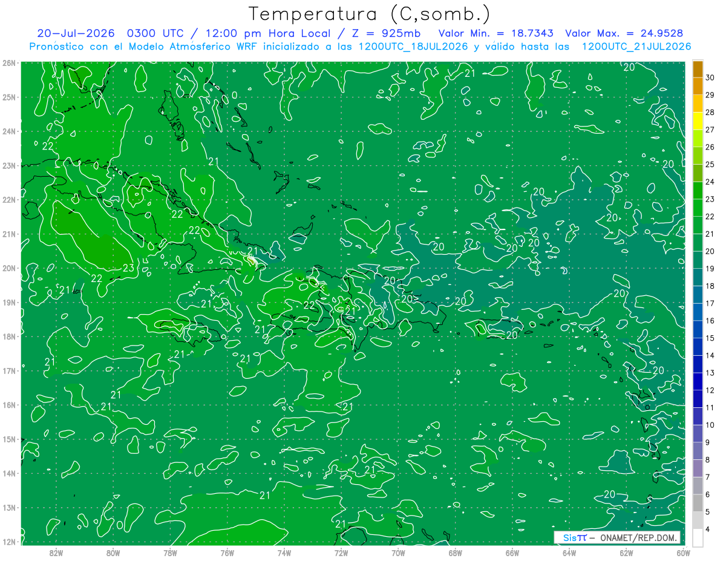Click the "Valor Max. = 24.9528" value
Screen dimensions: 726x561
pyautogui.click(x=624, y=33)
